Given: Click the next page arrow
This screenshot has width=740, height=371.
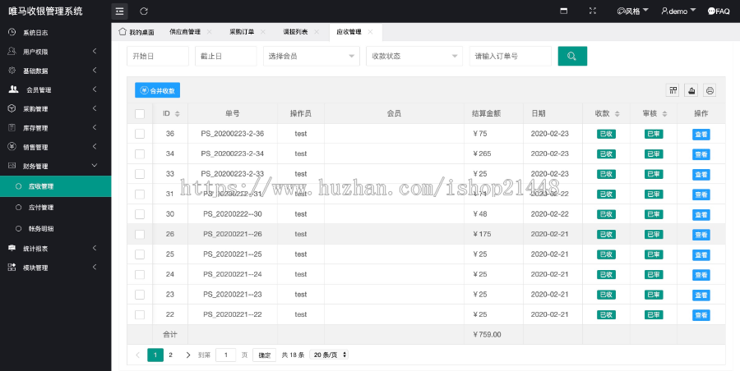Looking at the screenshot, I should [x=187, y=355].
